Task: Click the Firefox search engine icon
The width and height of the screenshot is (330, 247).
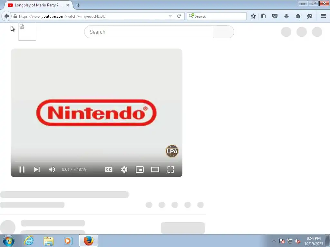Action: point(191,16)
